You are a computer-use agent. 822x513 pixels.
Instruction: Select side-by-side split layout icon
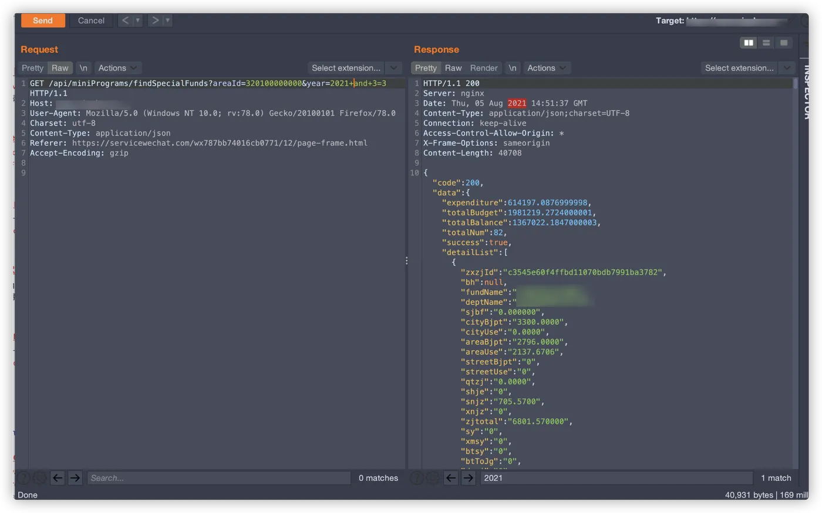point(749,43)
